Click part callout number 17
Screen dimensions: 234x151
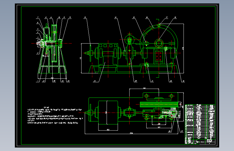coord(167,17)
